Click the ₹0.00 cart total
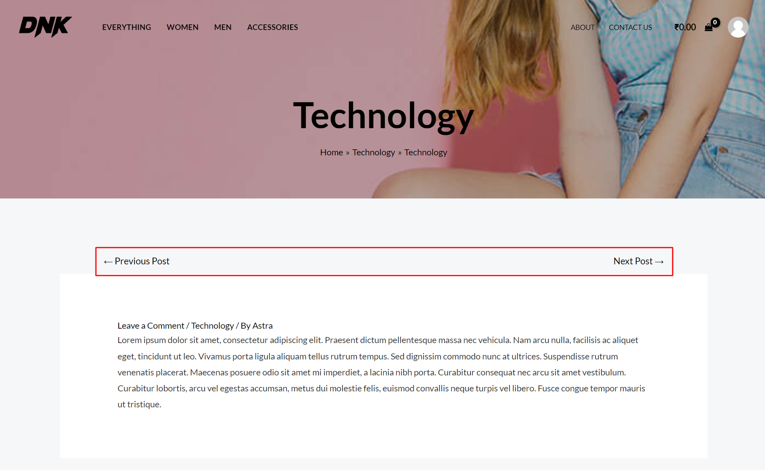Viewport: 765px width, 470px height. point(685,27)
